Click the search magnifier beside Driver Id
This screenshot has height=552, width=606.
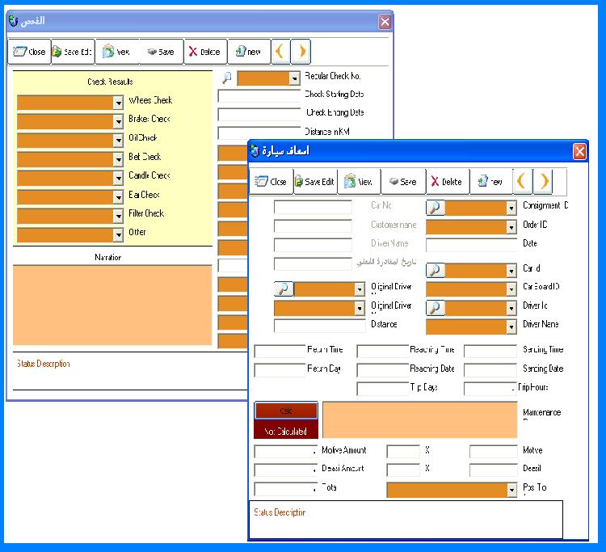(436, 308)
